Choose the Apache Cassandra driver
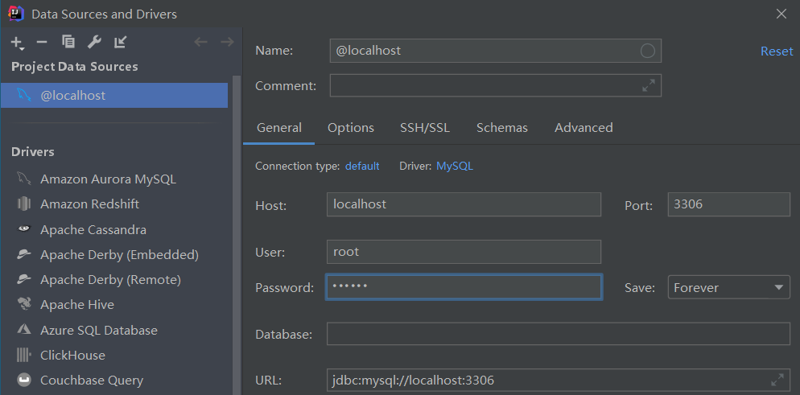 93,229
